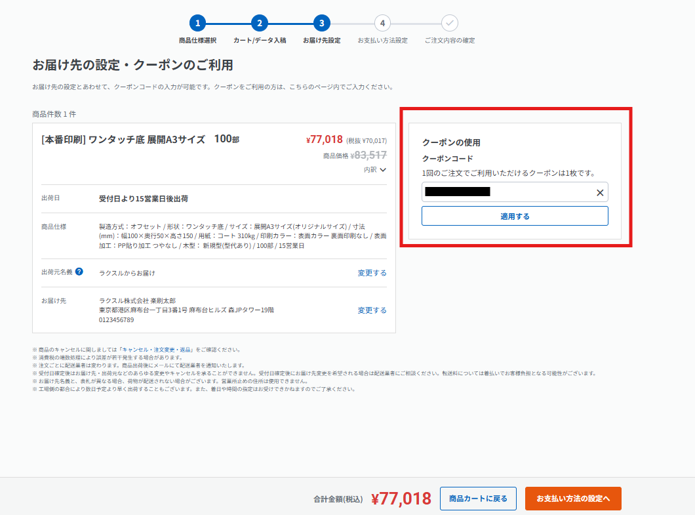This screenshot has width=695, height=515.
Task: Click 商品カートに戻る button
Action: click(x=478, y=499)
